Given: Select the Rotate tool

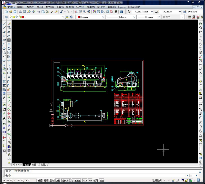Looking at the screenshot, I should (x=9, y=48).
